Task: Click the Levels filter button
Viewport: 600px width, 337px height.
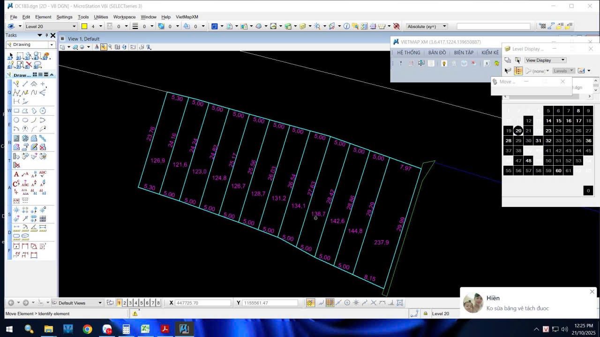Action: (x=563, y=71)
